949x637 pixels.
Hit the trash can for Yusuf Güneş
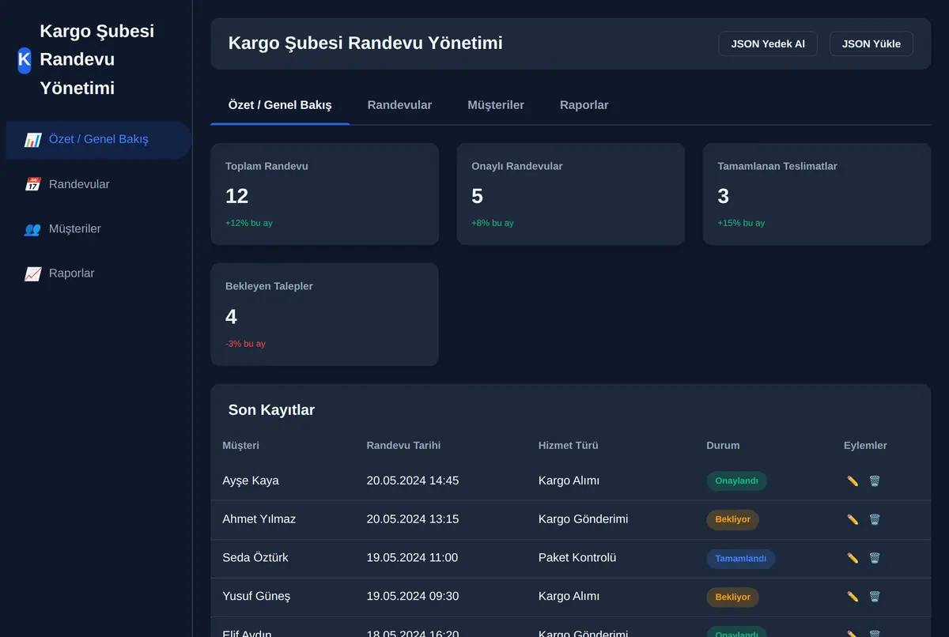pyautogui.click(x=875, y=597)
